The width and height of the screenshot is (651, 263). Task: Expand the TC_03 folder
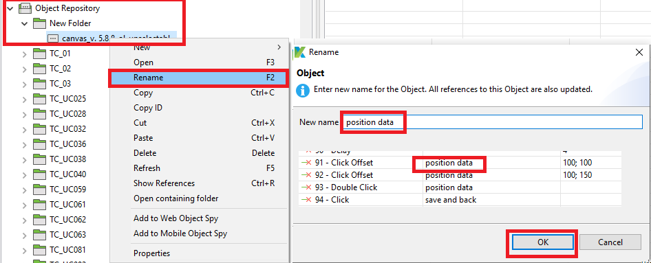[x=25, y=84]
